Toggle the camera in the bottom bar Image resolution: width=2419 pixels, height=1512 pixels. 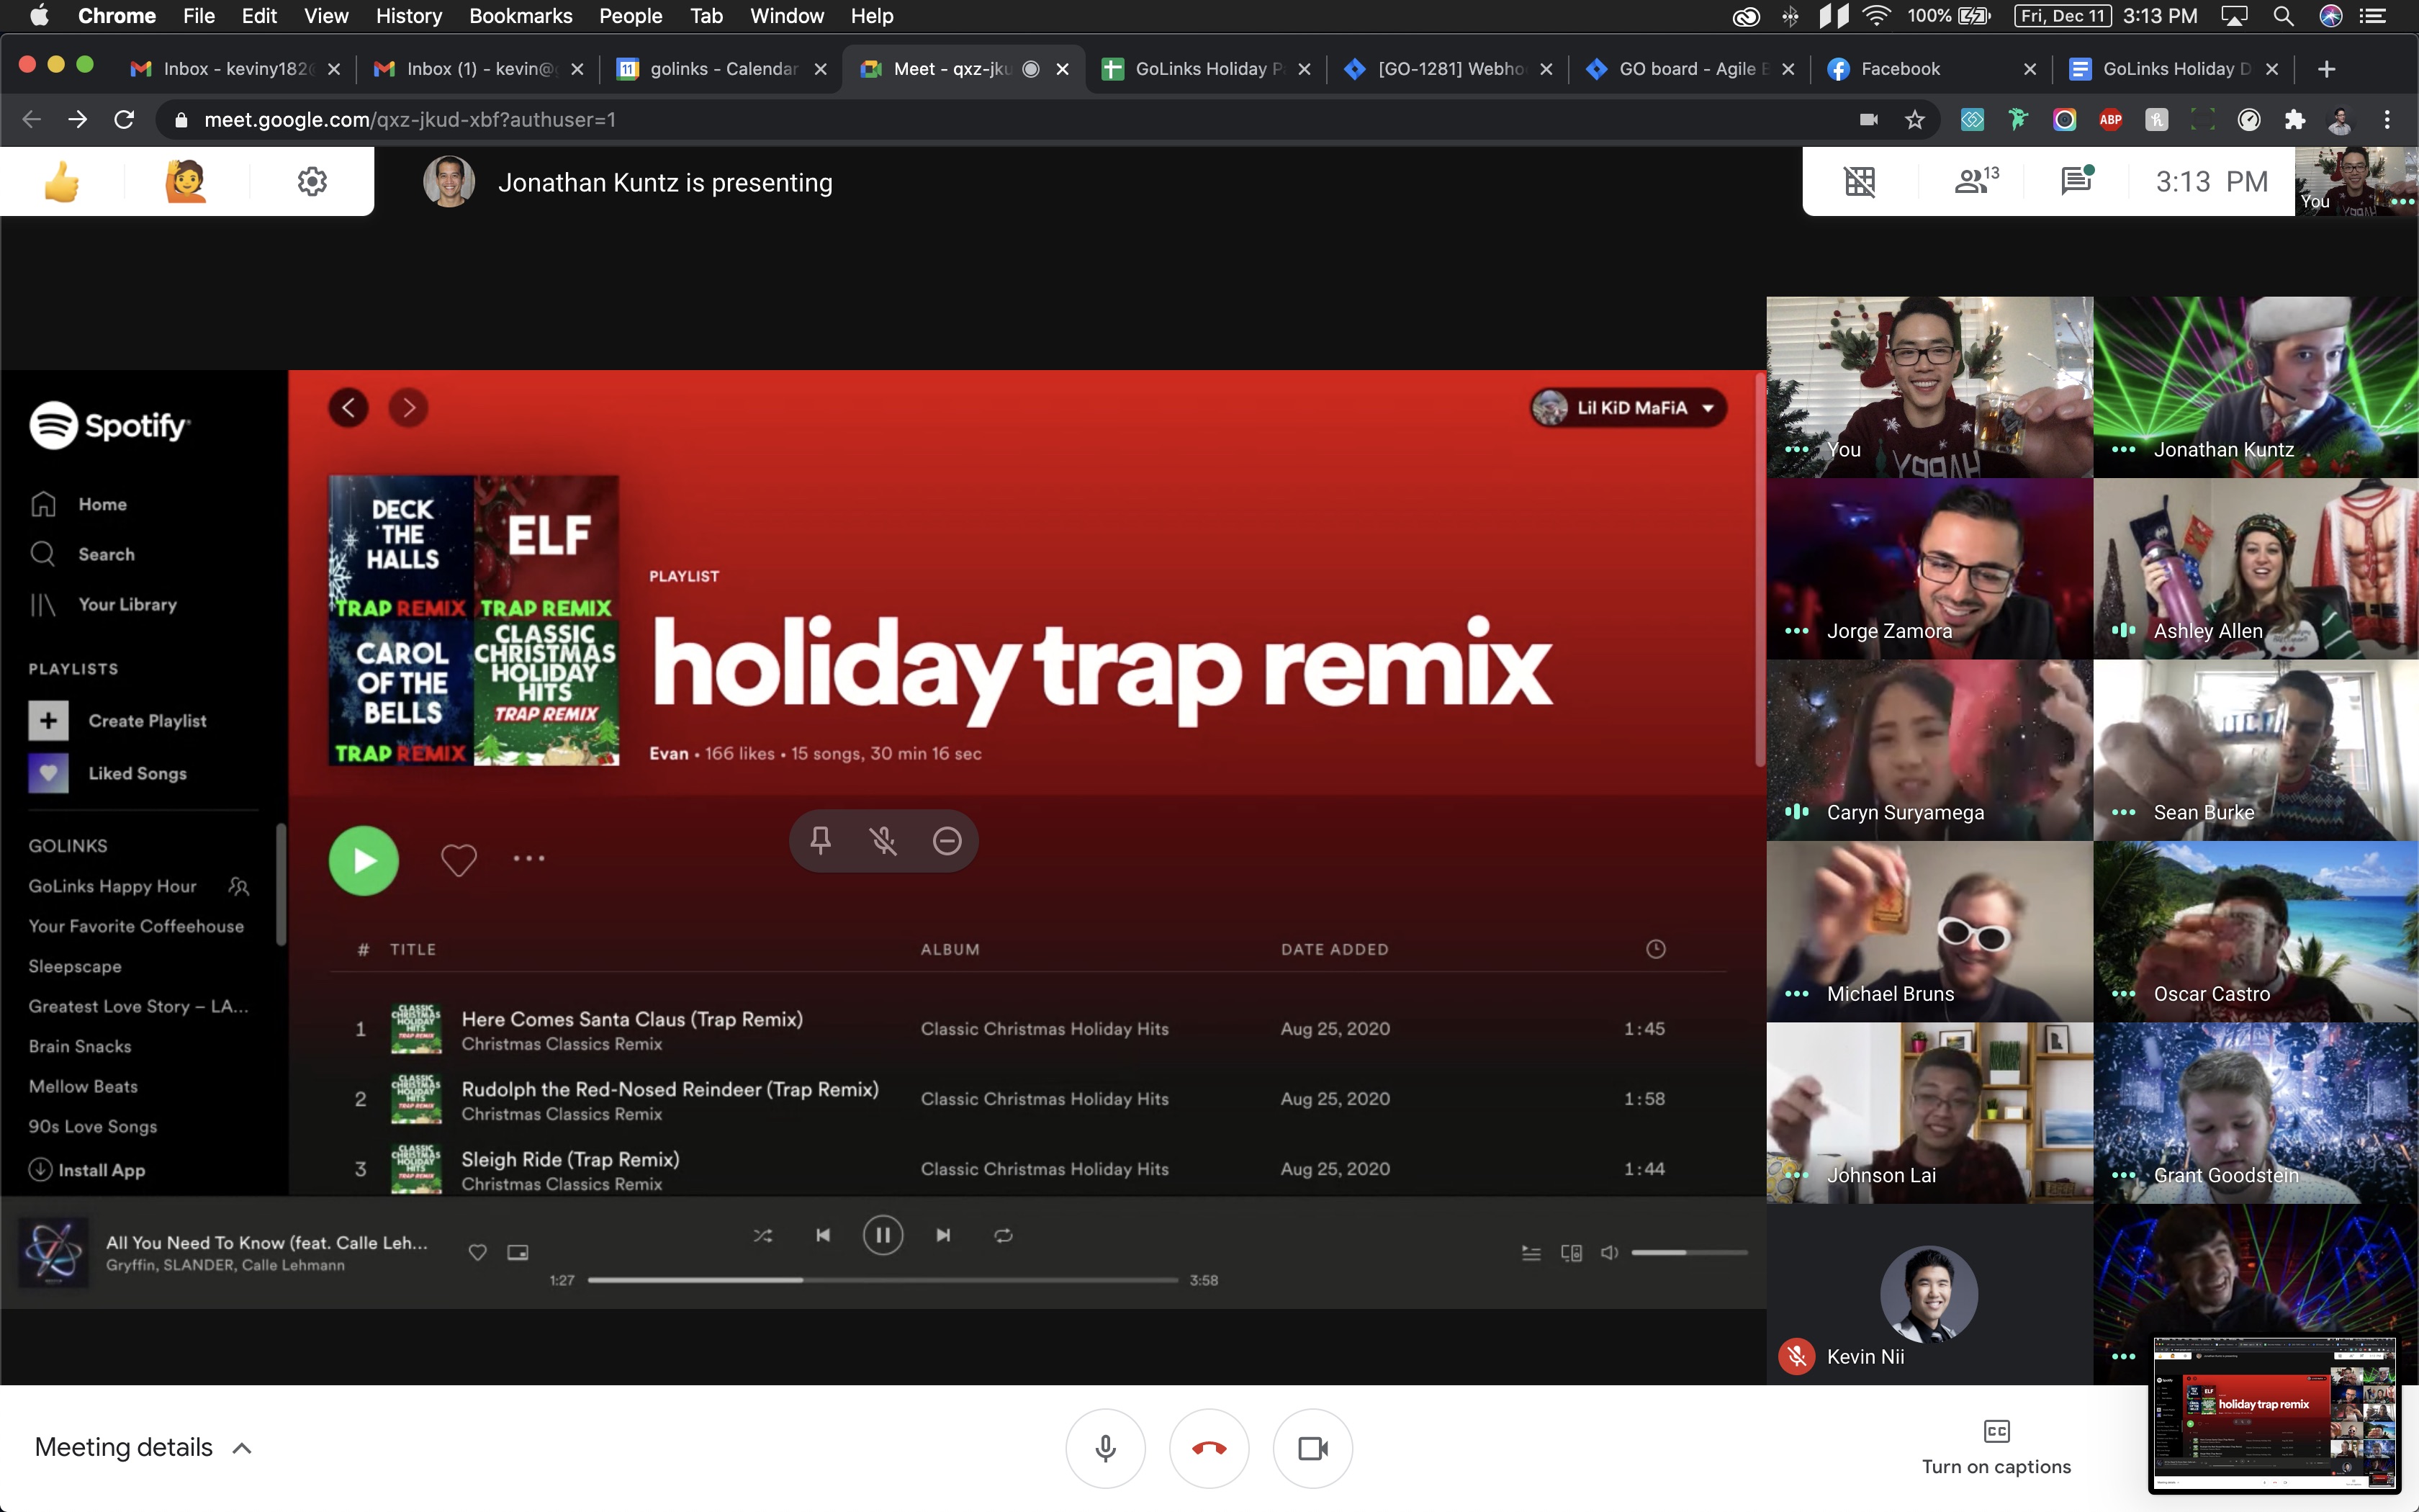click(x=1312, y=1448)
